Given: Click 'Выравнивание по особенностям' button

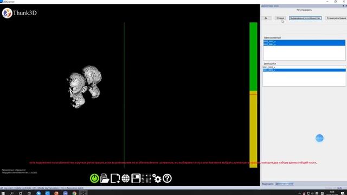Looking at the screenshot, I should pos(305,18).
